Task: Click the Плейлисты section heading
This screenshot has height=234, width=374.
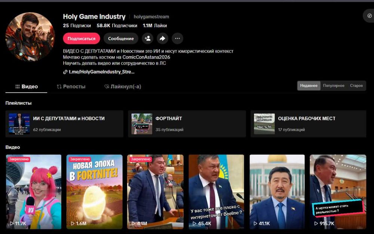Action: point(18,103)
